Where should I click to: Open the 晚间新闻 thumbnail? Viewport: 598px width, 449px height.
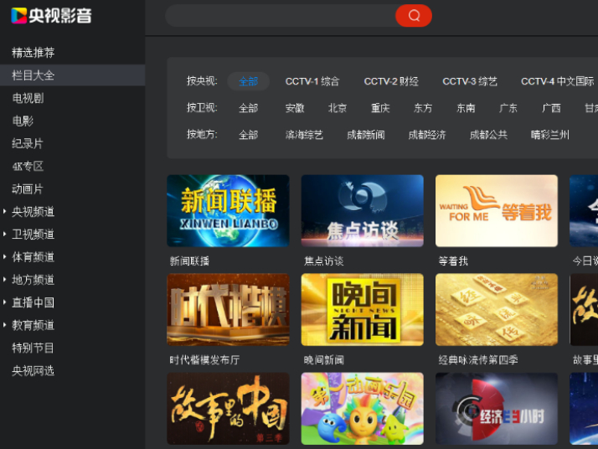pyautogui.click(x=363, y=309)
